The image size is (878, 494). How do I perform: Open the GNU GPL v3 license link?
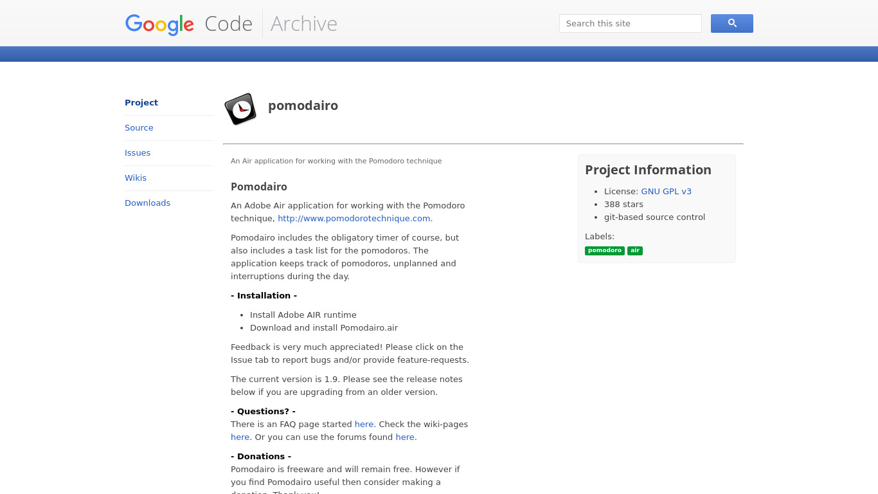coord(666,192)
